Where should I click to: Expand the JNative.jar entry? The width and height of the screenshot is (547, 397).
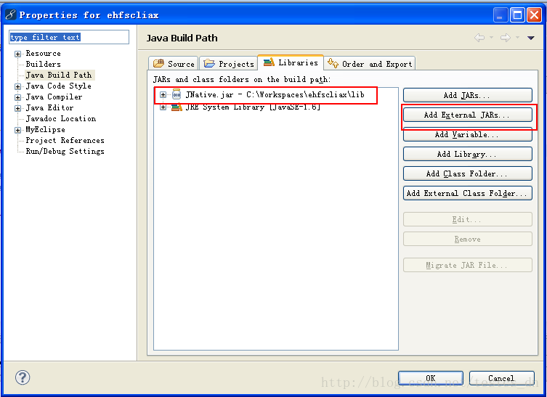(x=163, y=94)
